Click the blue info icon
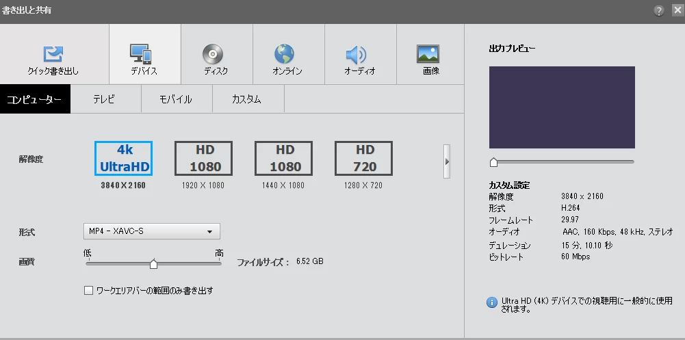Screen dimensions: 685x340 [492, 302]
